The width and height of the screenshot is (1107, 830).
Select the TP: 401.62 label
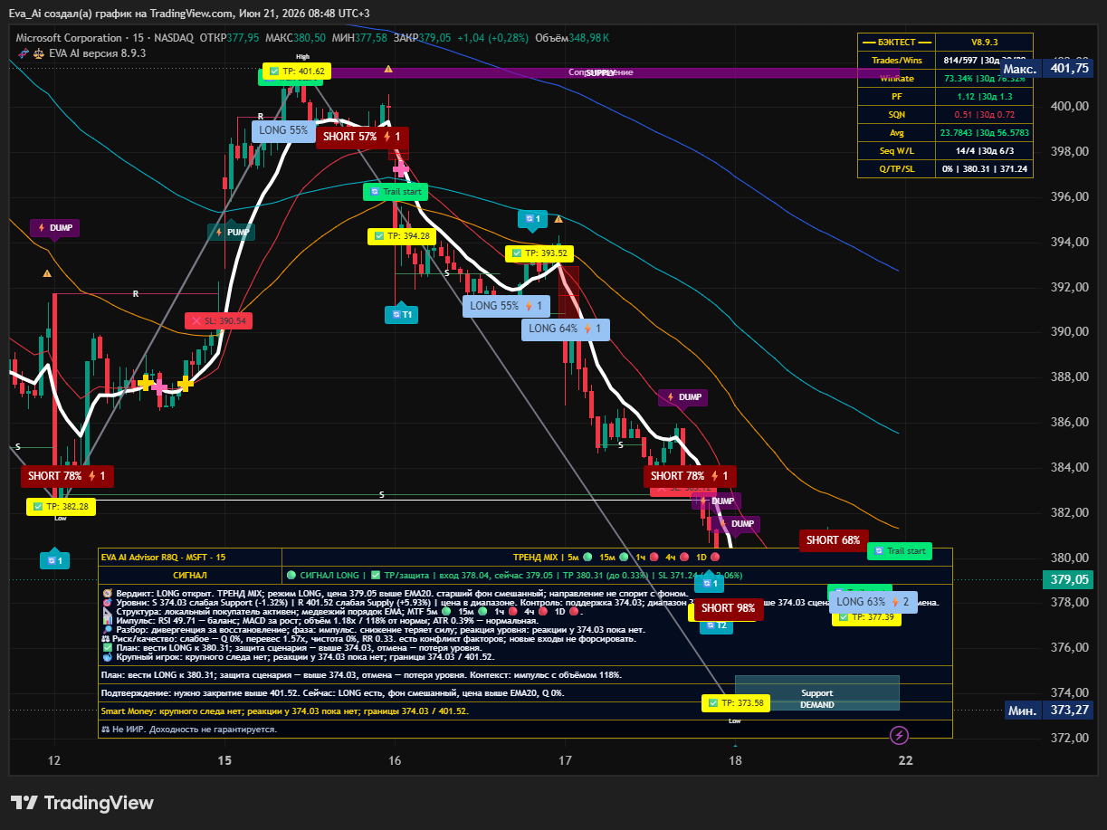[297, 72]
